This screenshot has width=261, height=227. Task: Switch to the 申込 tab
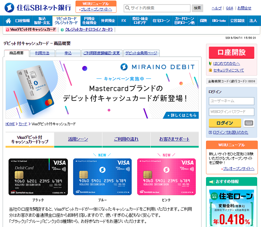point(68,53)
